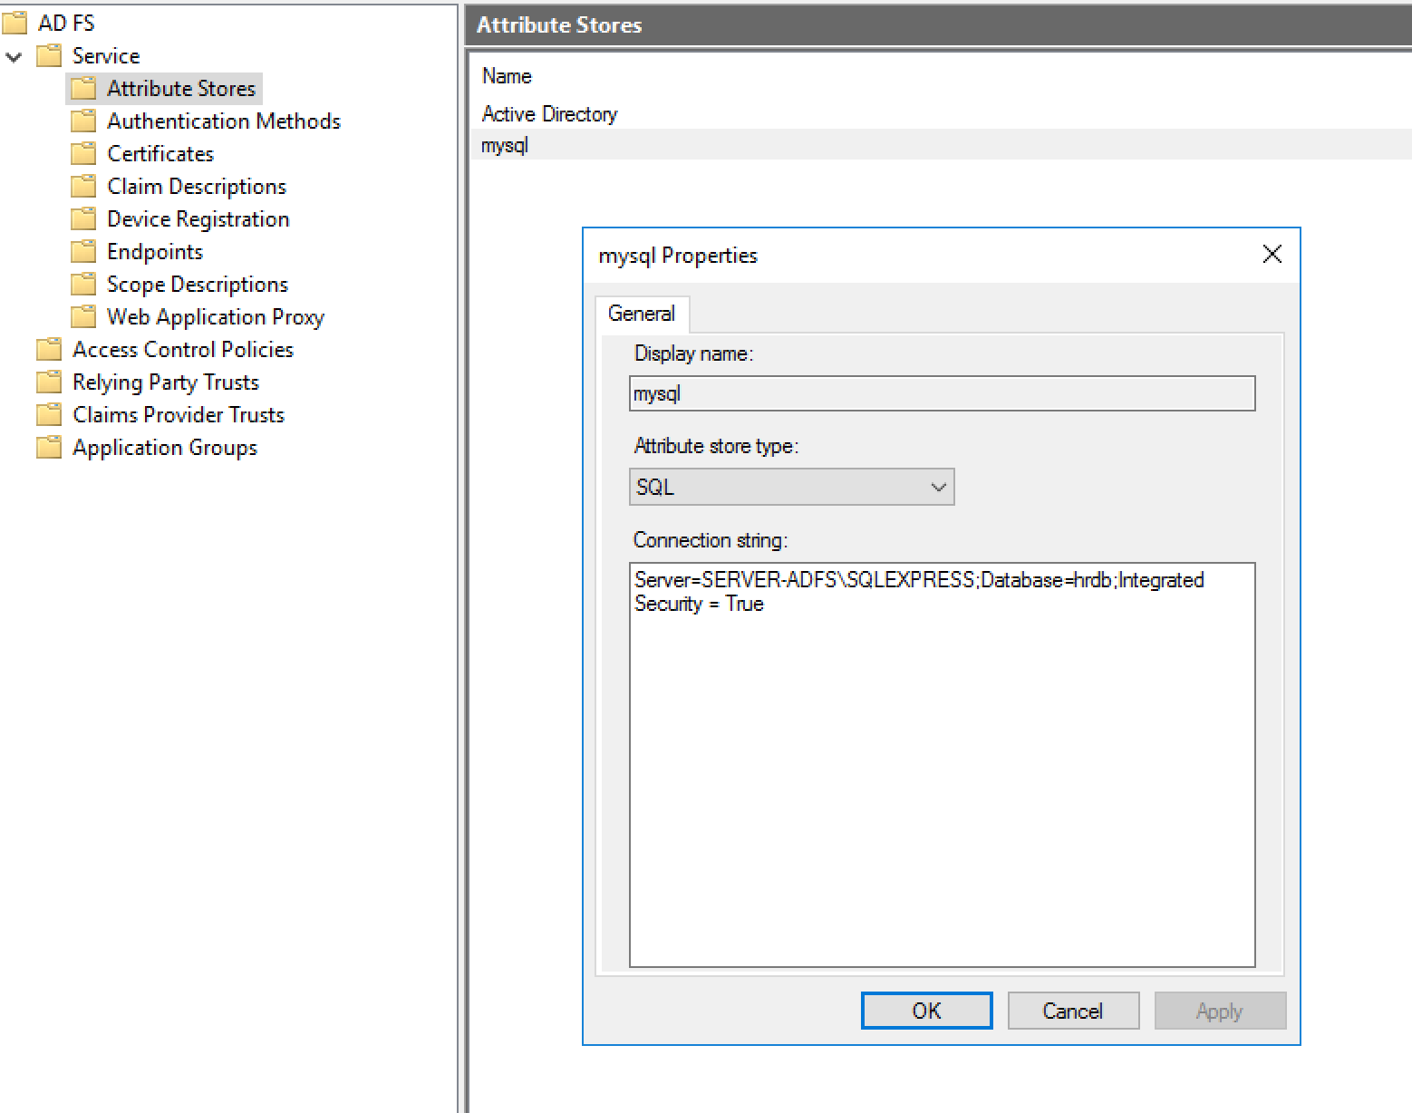Click the Claims Provider Trusts folder icon
The height and width of the screenshot is (1113, 1412).
(x=49, y=415)
